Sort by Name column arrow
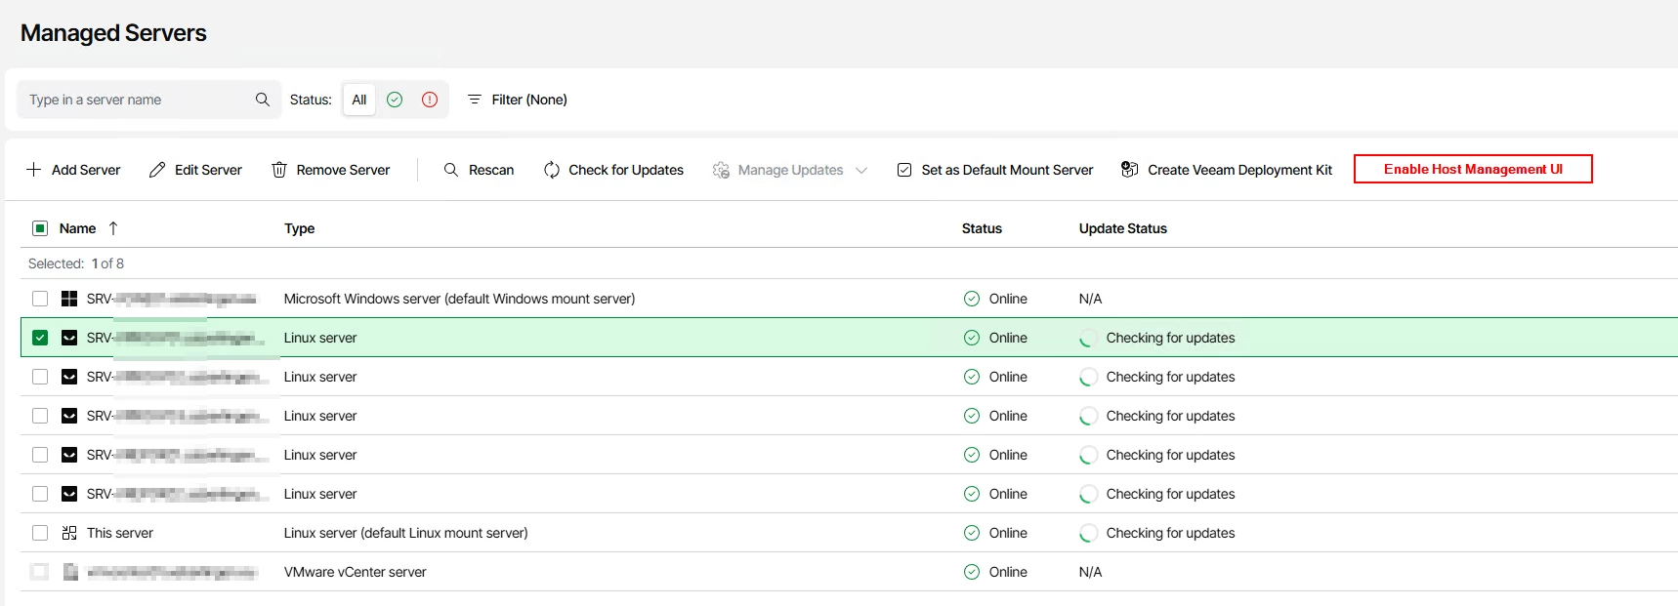 coord(113,228)
